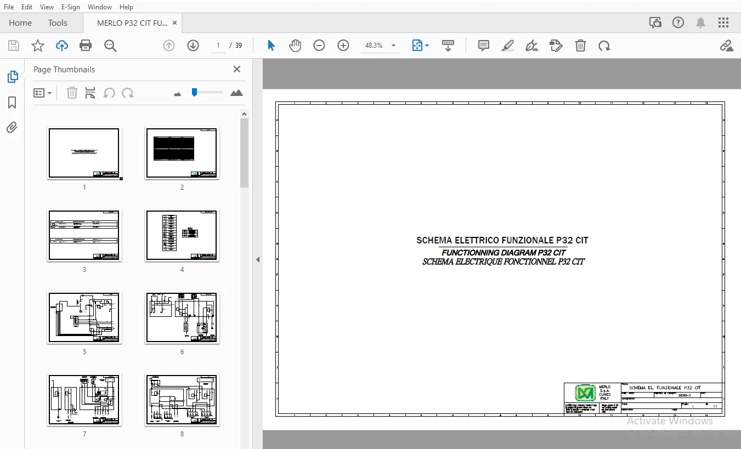Switch to the Tools tab

click(x=58, y=23)
